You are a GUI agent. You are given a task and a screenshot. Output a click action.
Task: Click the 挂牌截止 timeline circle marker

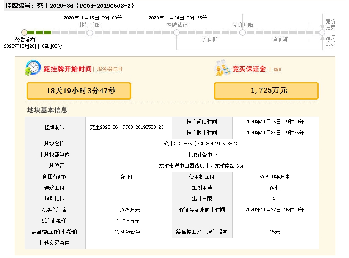point(177,32)
